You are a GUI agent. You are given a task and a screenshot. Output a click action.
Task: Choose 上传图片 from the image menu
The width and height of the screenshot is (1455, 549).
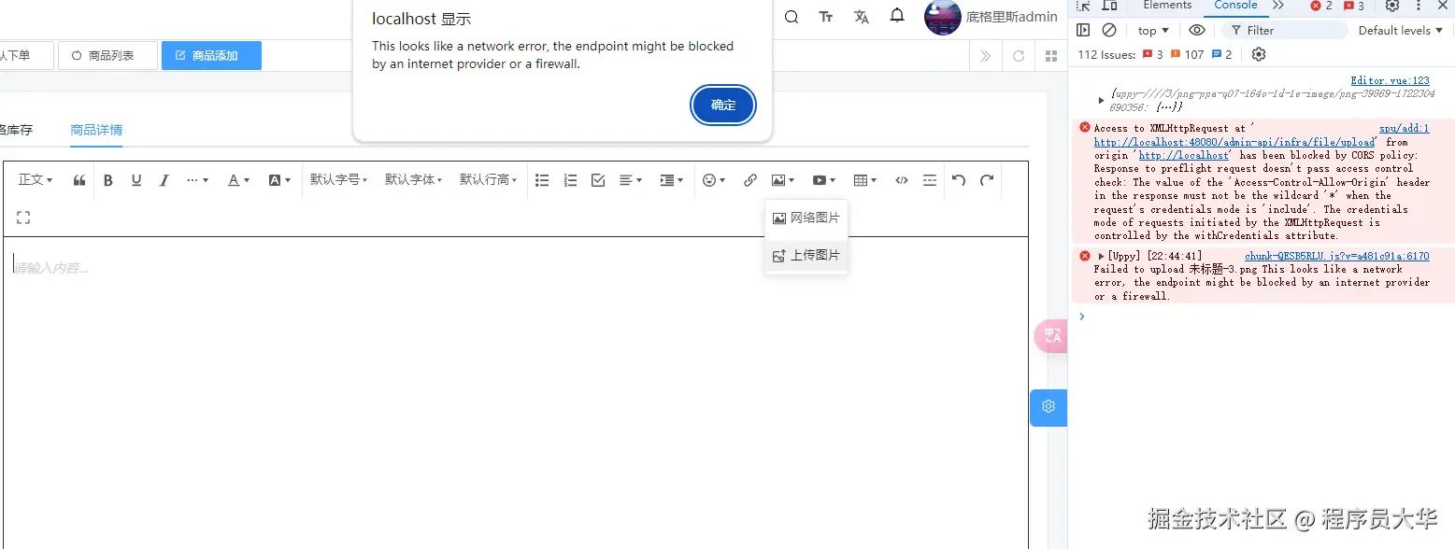pyautogui.click(x=806, y=254)
